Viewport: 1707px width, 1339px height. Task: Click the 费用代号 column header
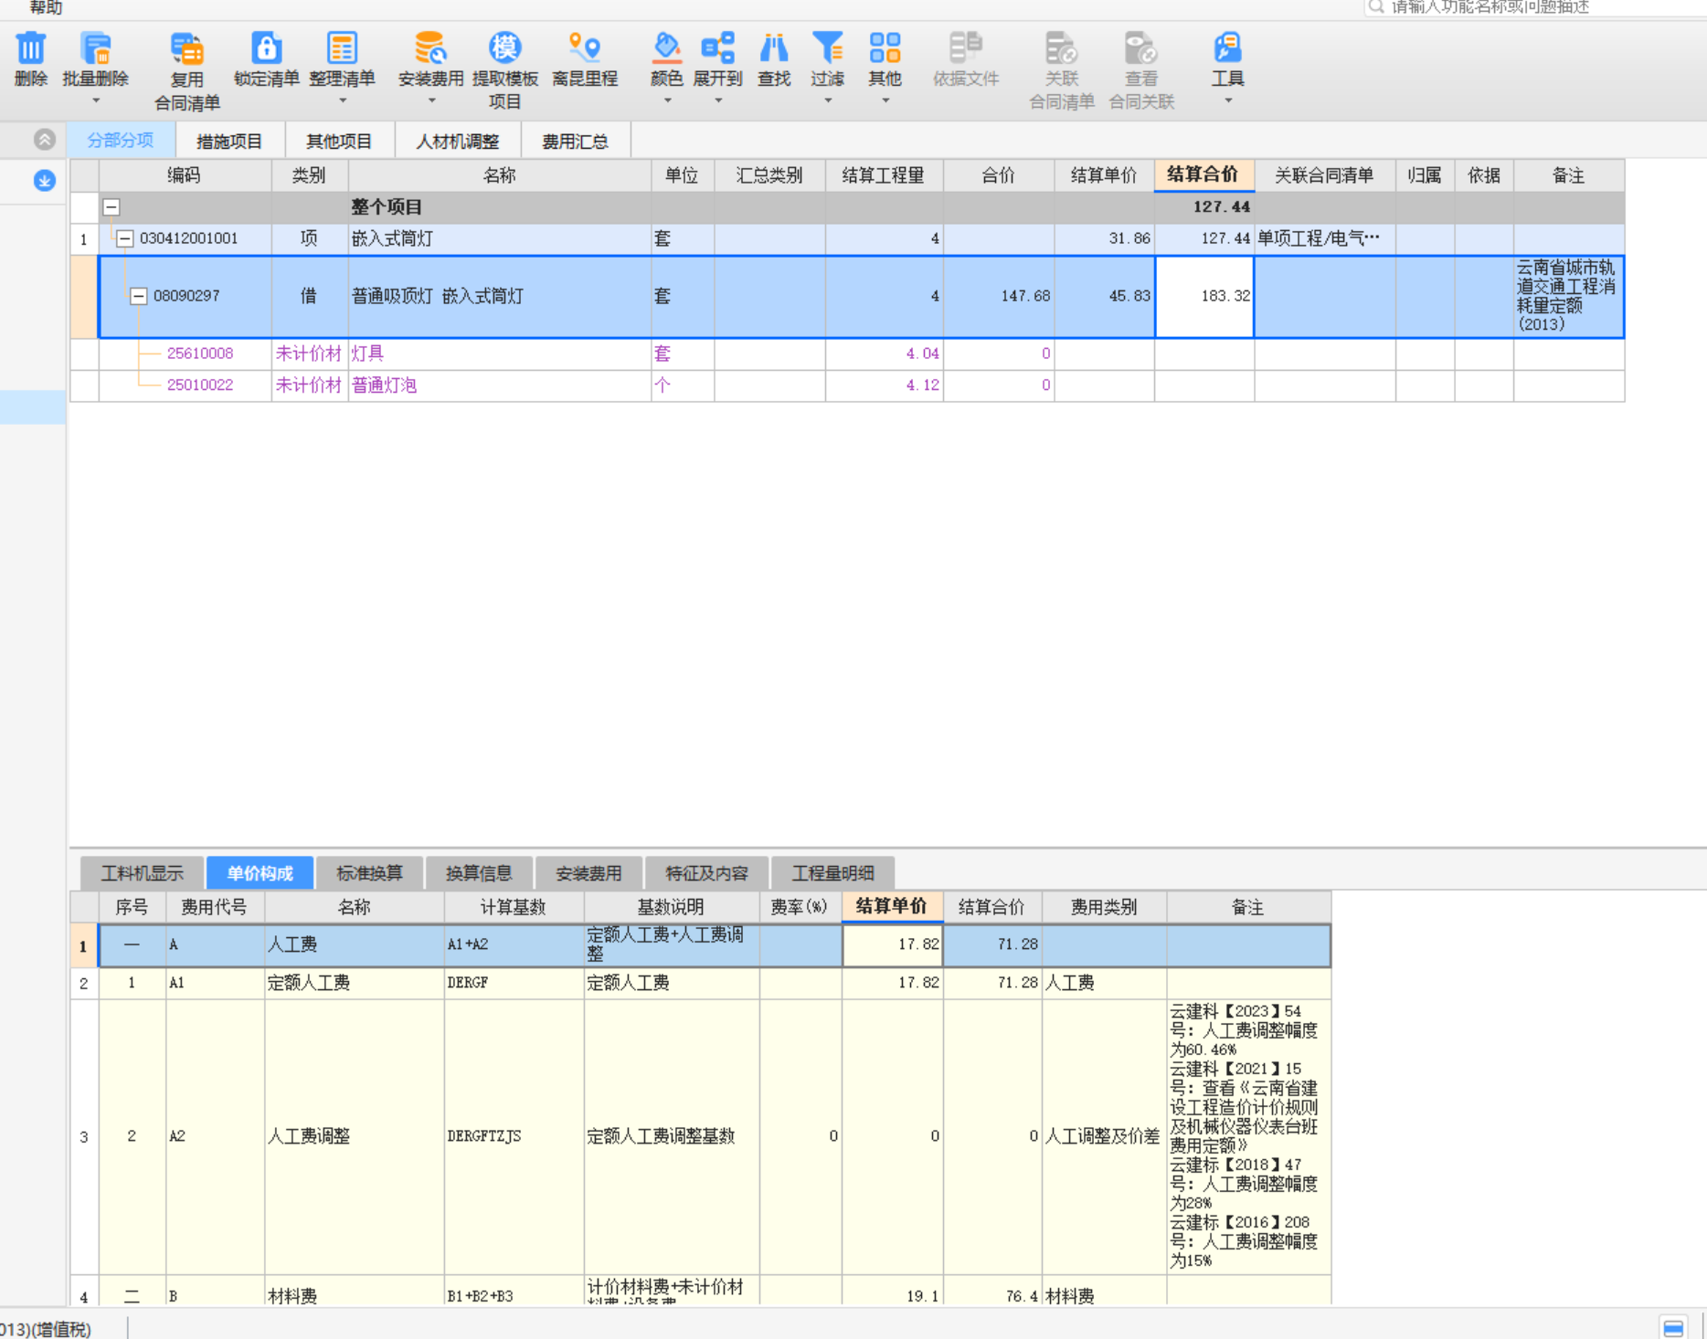pos(215,907)
